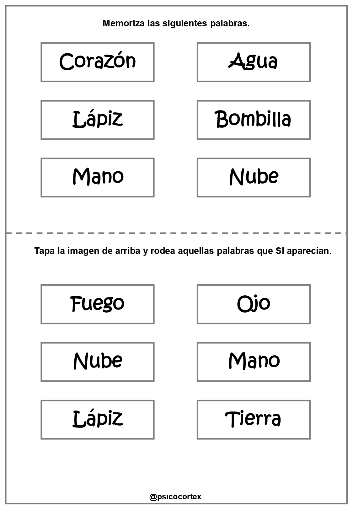Viewport: 353px width, 510px height.
Task: Select the Agua word card
Action: pos(254,62)
